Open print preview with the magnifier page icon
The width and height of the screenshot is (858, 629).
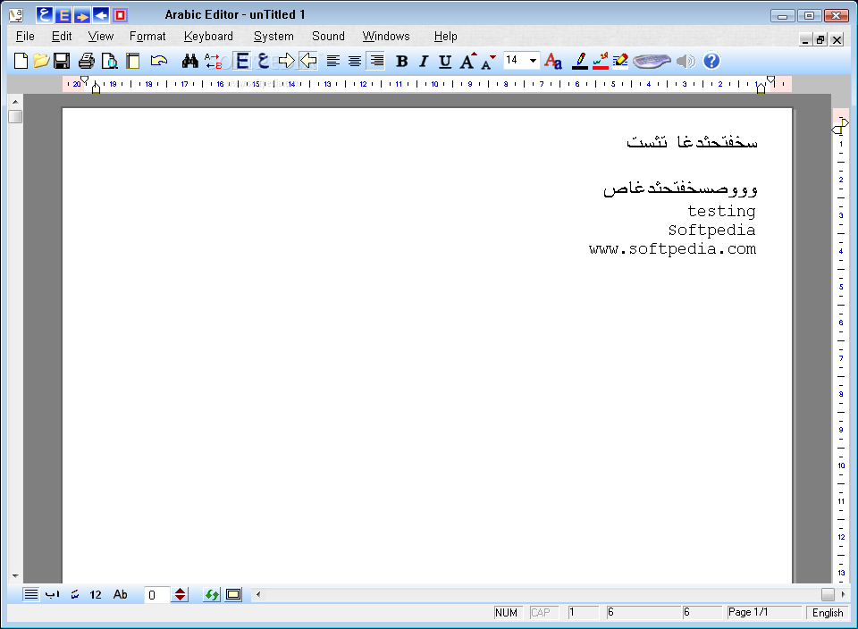click(110, 61)
